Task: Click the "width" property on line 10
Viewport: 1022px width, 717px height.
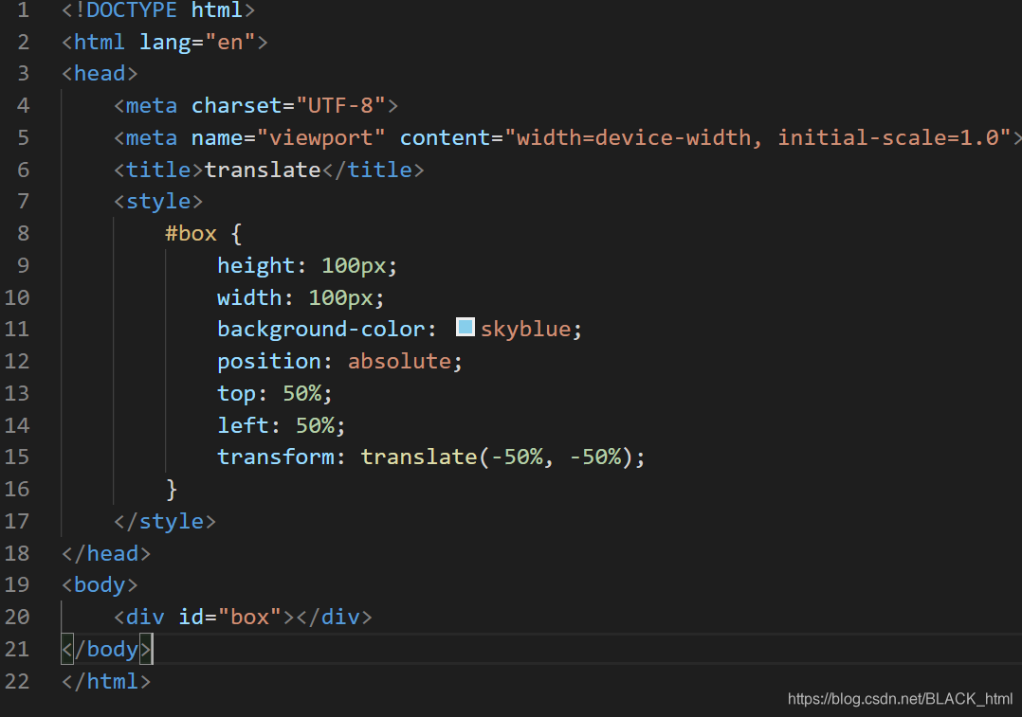Action: [249, 297]
